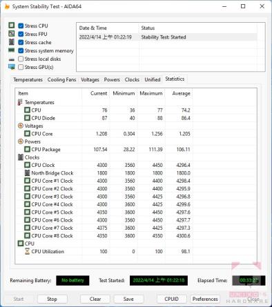
Task: Switch to the Cooling Fans tab
Action: [x=61, y=79]
